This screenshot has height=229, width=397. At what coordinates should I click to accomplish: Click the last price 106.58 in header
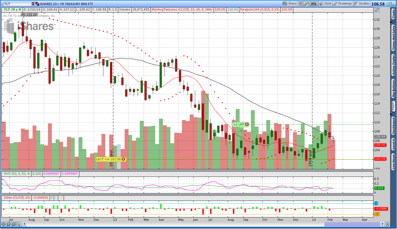[x=378, y=4]
